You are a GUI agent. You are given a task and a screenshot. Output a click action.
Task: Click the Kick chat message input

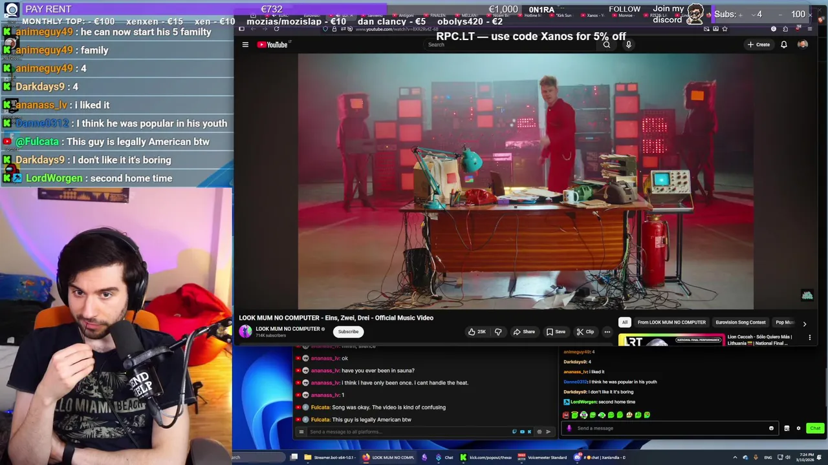click(670, 428)
